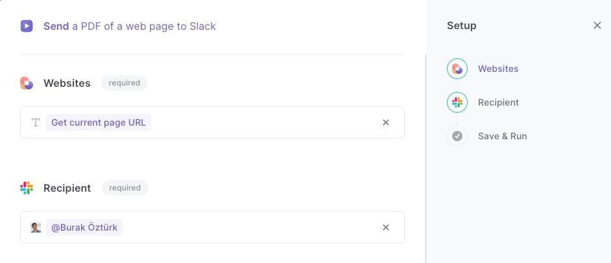The image size is (611, 263).
Task: Click the Send a PDF title link
Action: 129,26
